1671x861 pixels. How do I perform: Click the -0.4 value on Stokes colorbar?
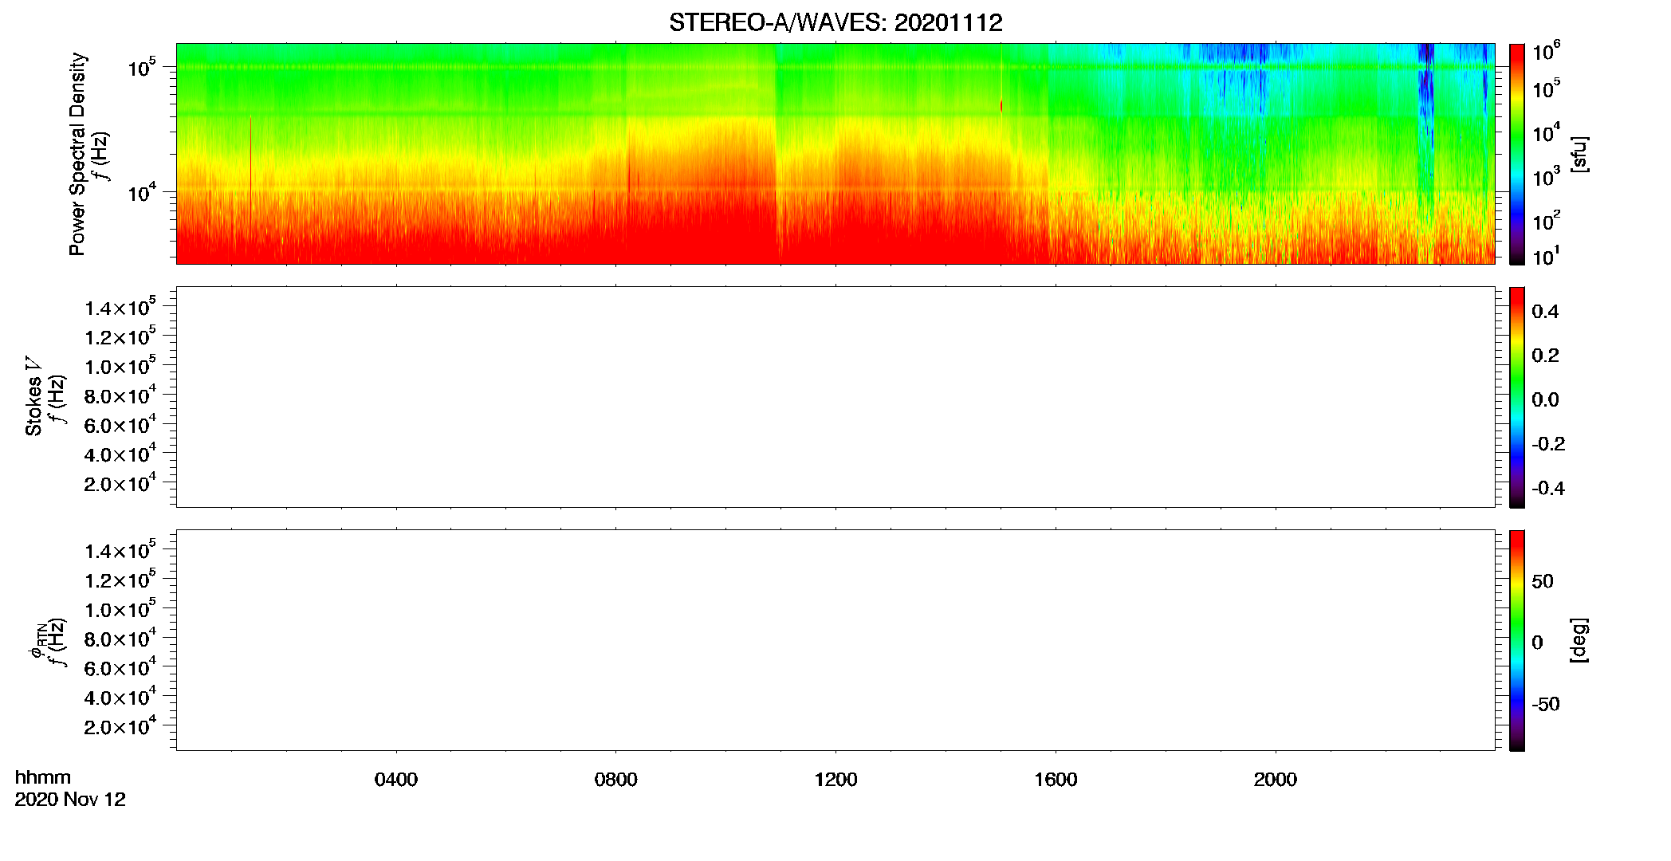tap(1548, 489)
